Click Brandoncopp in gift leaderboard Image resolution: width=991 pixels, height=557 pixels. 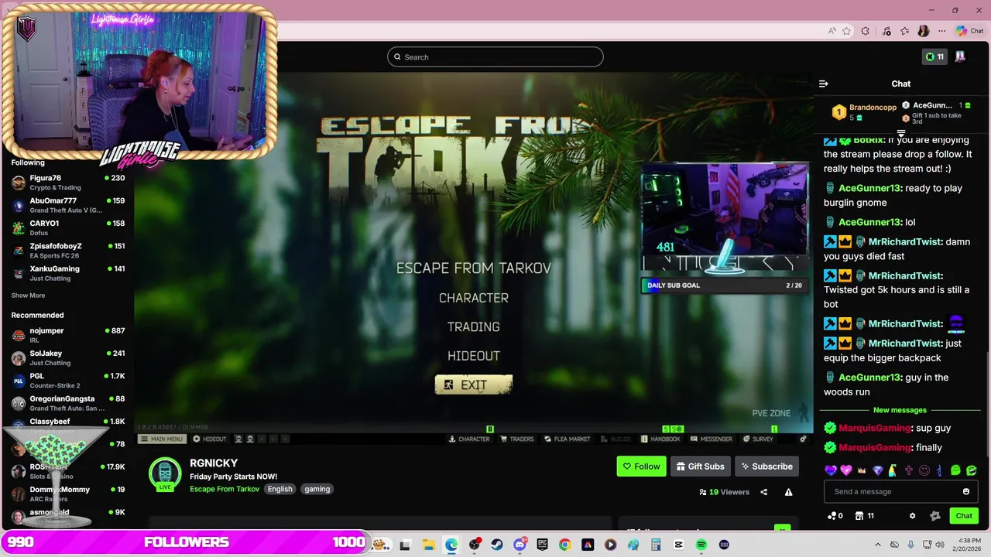873,108
